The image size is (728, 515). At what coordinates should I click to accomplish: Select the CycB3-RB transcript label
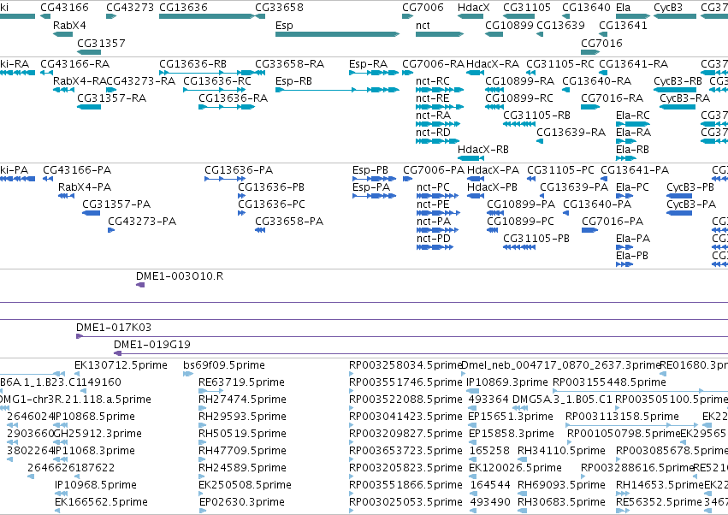pyautogui.click(x=678, y=81)
